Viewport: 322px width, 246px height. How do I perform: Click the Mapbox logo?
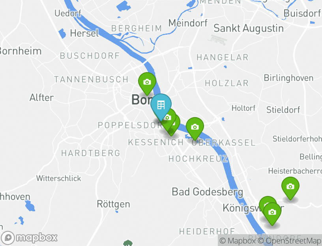click(29, 238)
